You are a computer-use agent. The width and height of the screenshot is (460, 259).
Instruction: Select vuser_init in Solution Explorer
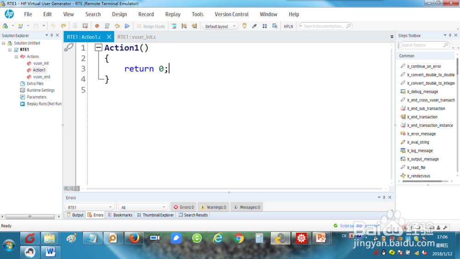(x=41, y=63)
